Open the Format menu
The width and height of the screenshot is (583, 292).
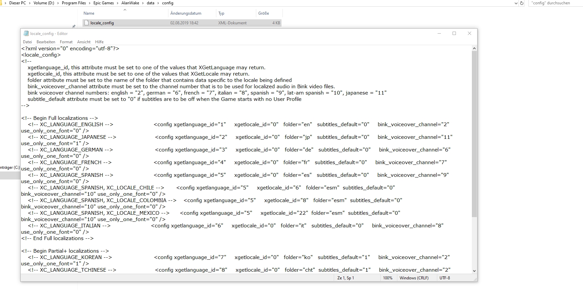[x=66, y=42]
